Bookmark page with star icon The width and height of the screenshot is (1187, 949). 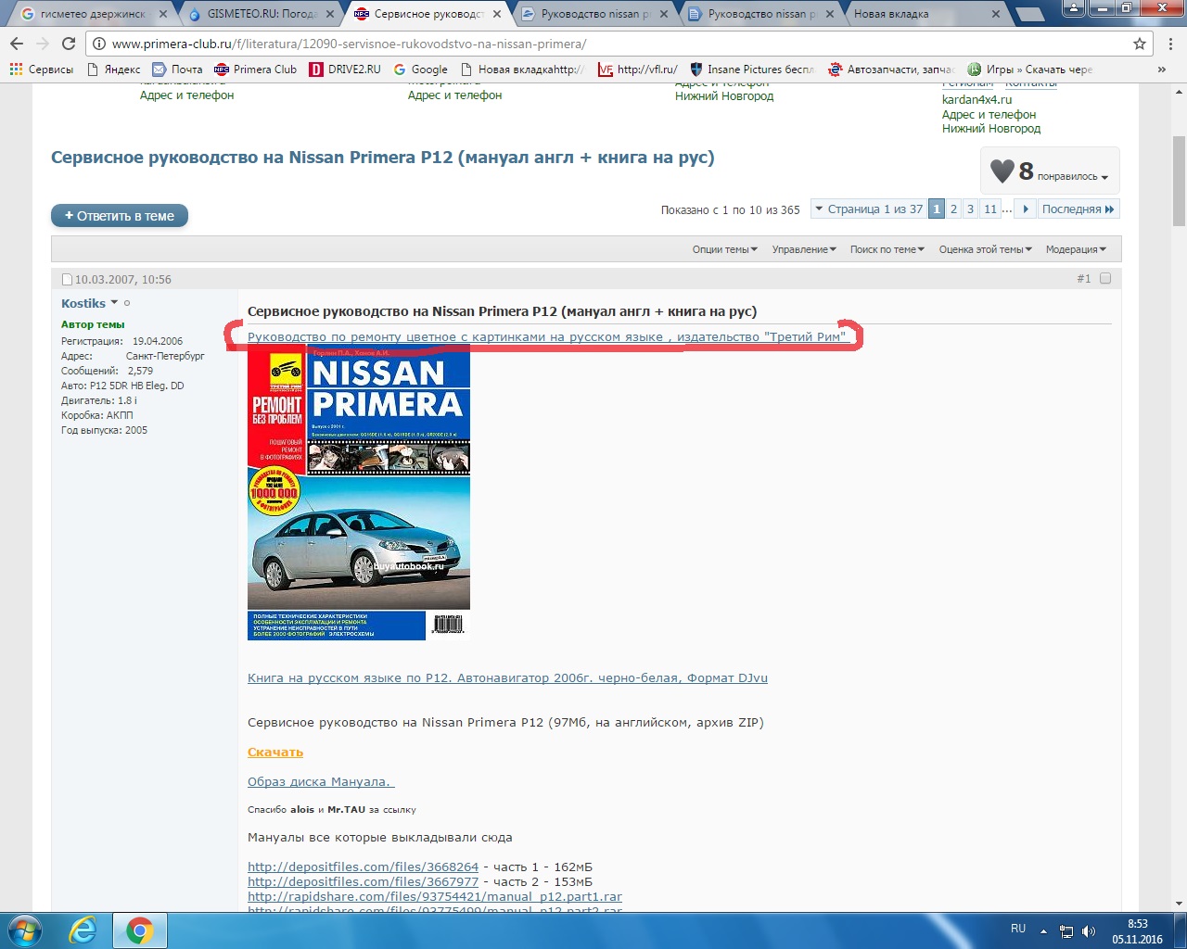tap(1140, 44)
